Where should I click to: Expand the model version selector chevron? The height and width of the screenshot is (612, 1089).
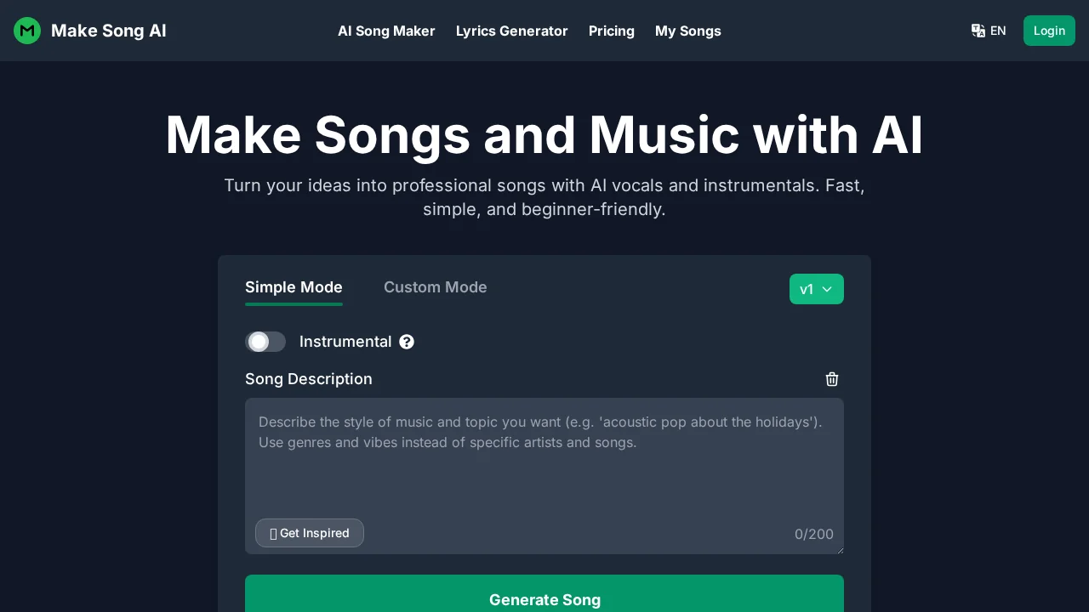point(827,289)
